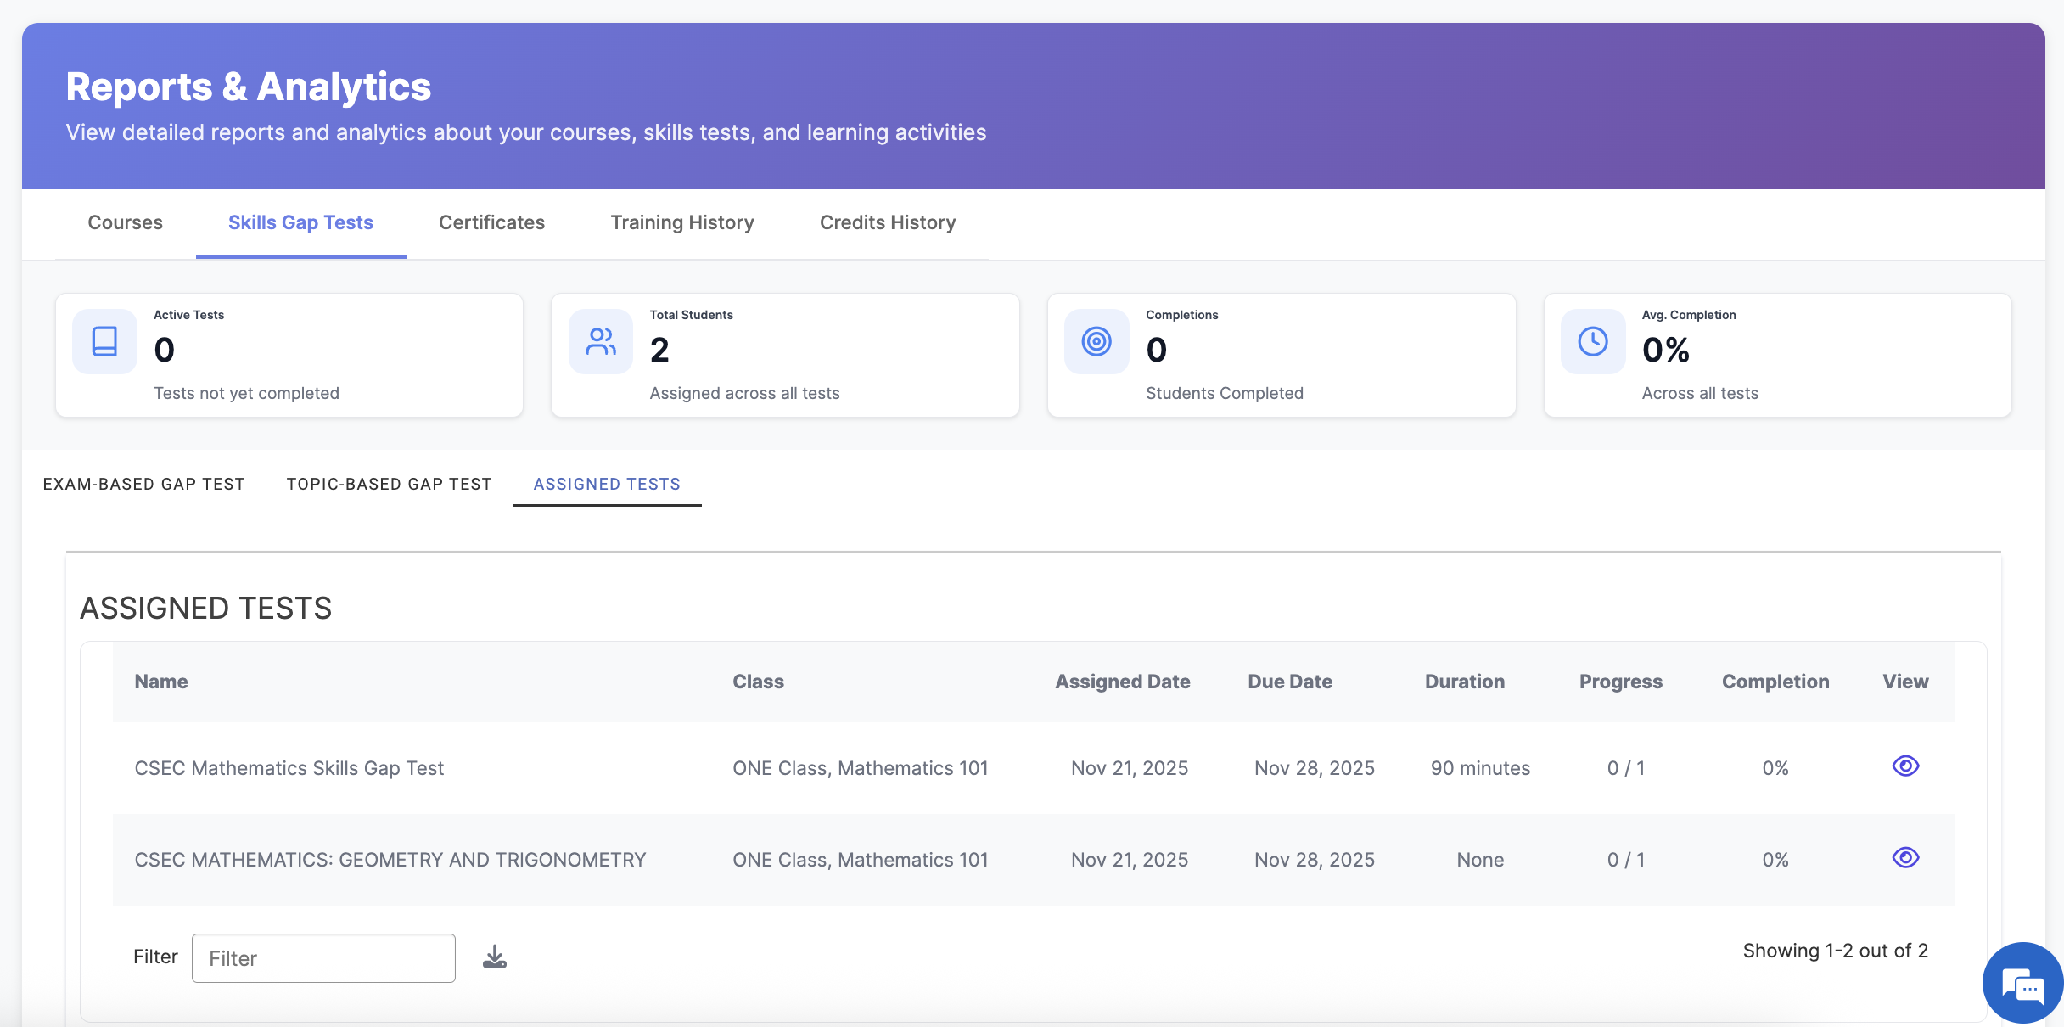Open Credits History tab
Screen dimensions: 2064x1027
(x=888, y=222)
